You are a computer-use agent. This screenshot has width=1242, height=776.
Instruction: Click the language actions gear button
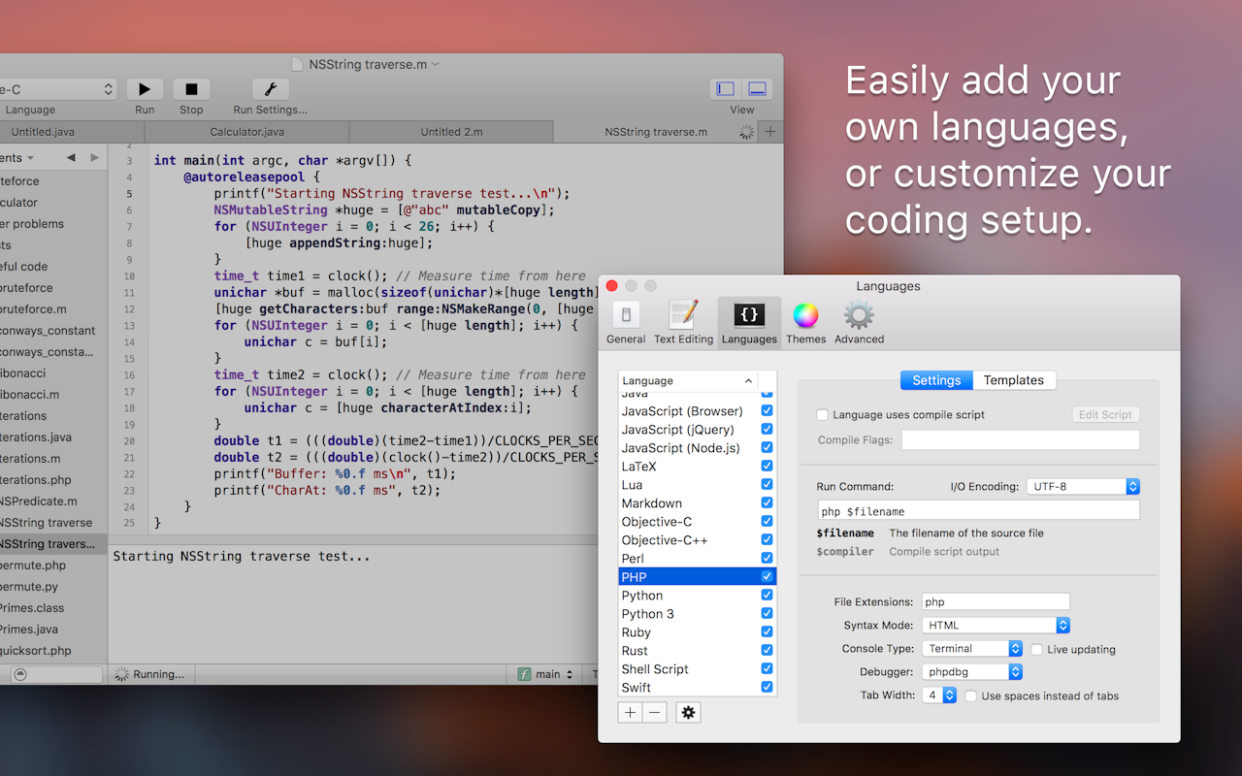pyautogui.click(x=688, y=713)
